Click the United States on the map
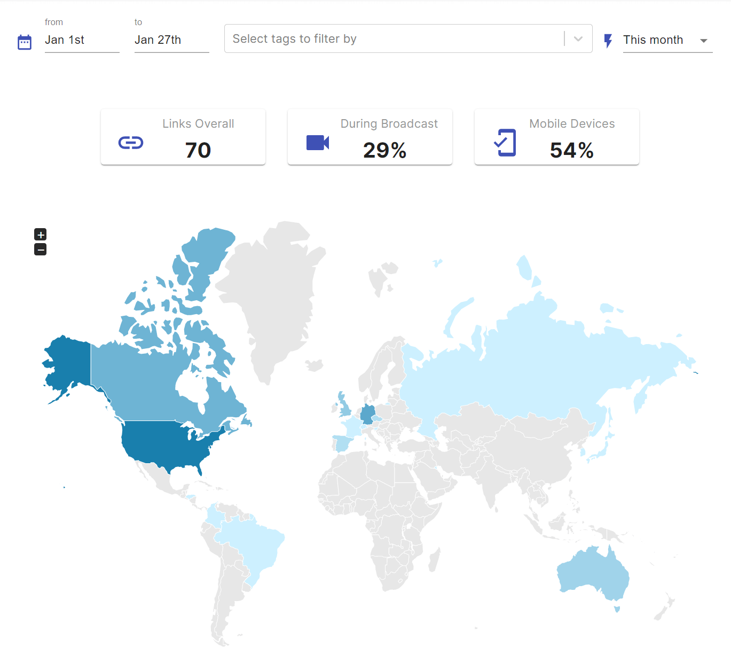Viewport: 731px width, 662px height. pos(166,443)
